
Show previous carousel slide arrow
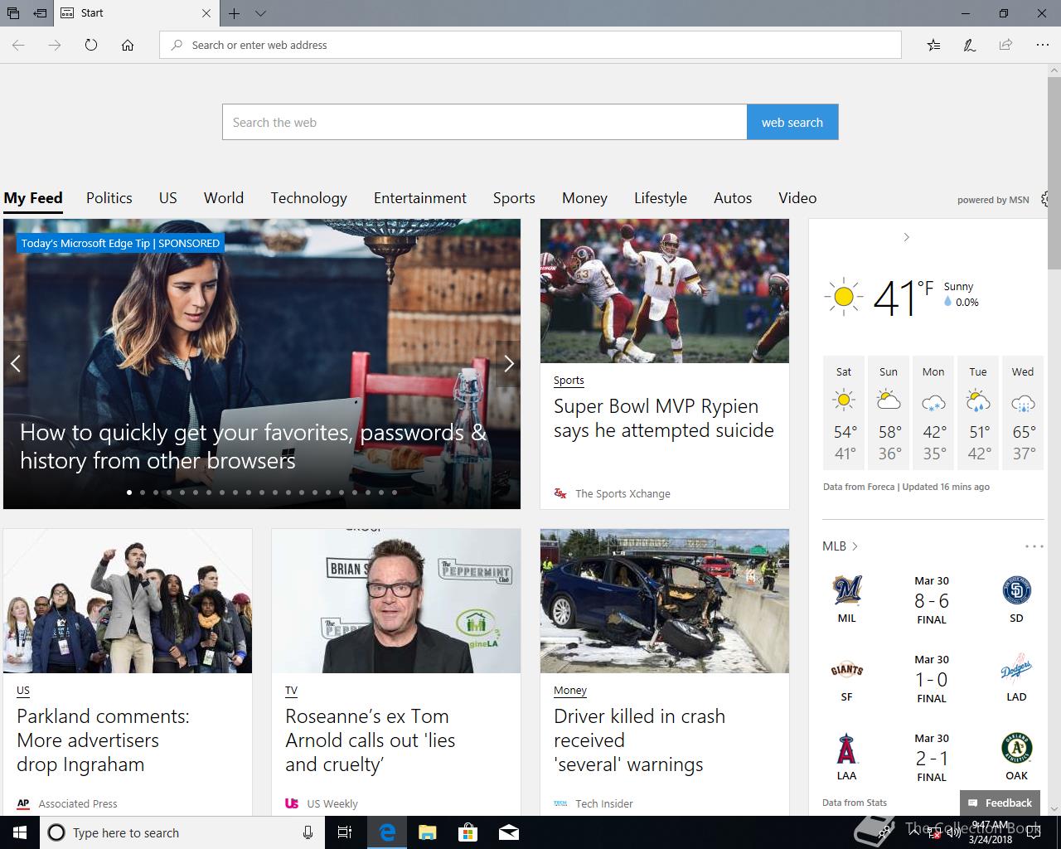(x=16, y=363)
